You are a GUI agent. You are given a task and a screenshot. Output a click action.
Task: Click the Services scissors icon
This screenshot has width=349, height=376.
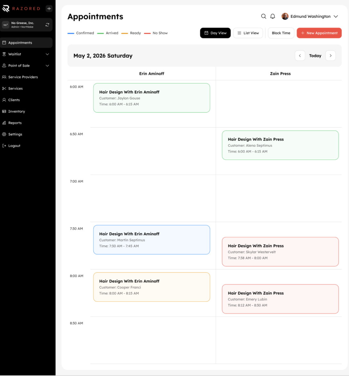tap(4, 88)
